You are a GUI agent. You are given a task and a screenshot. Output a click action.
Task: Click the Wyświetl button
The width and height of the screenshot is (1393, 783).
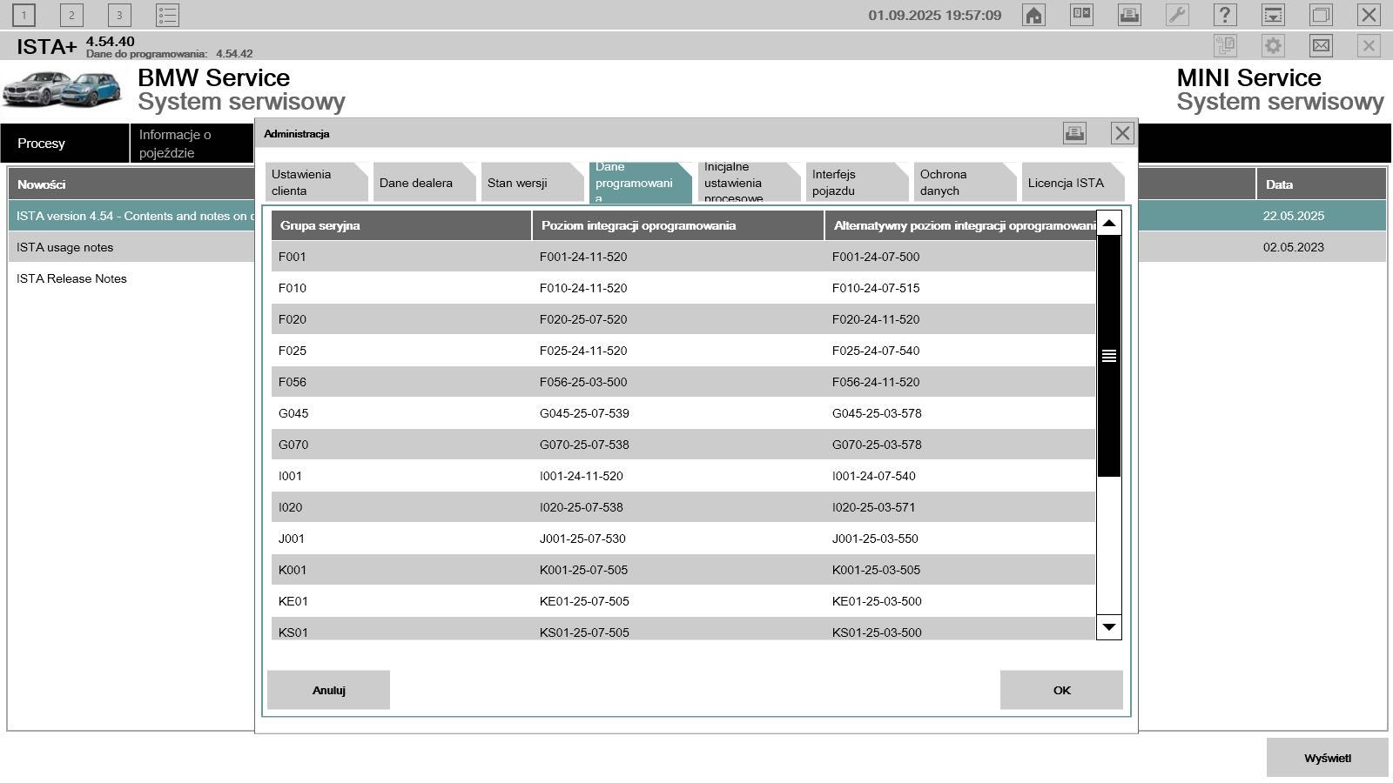1327,758
